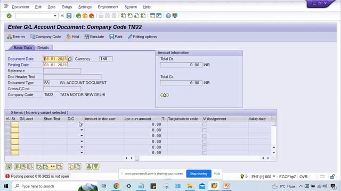The image size is (341, 191).
Task: Click the padlock icon in the status bar
Action: 332,177
